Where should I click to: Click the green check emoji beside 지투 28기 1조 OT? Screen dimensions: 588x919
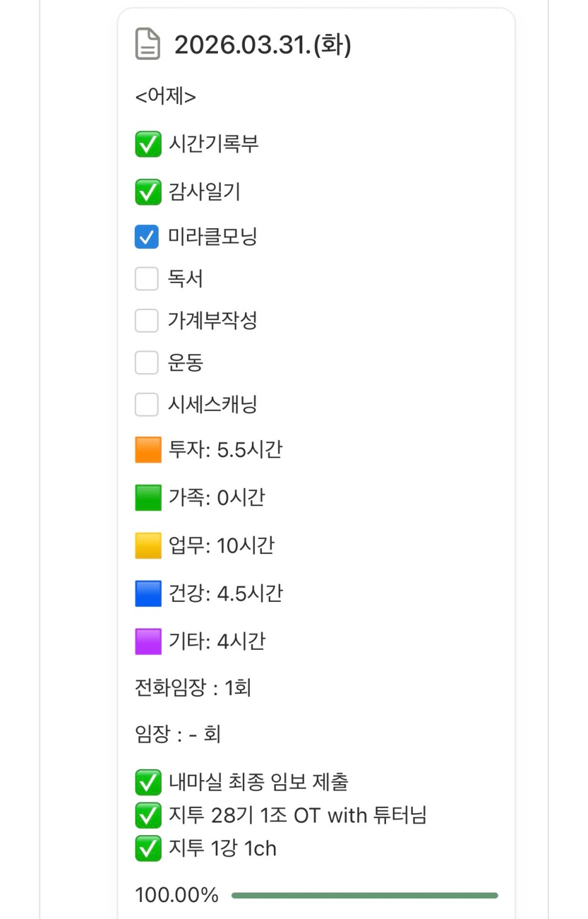point(148,816)
